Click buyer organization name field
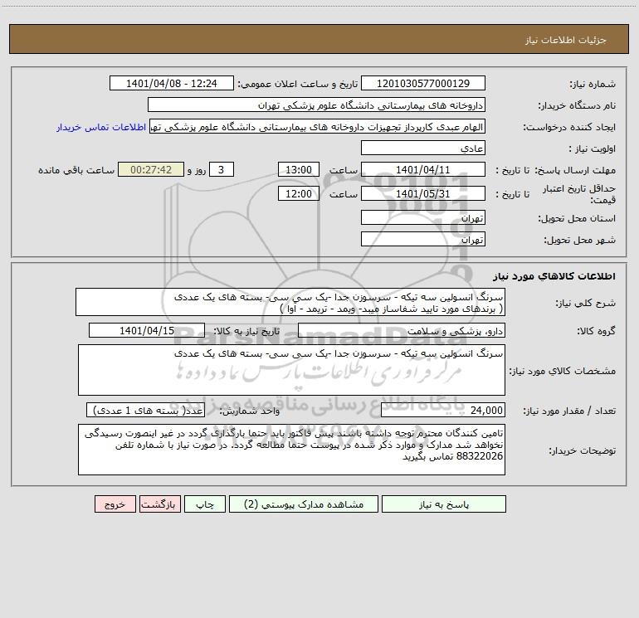 316,105
